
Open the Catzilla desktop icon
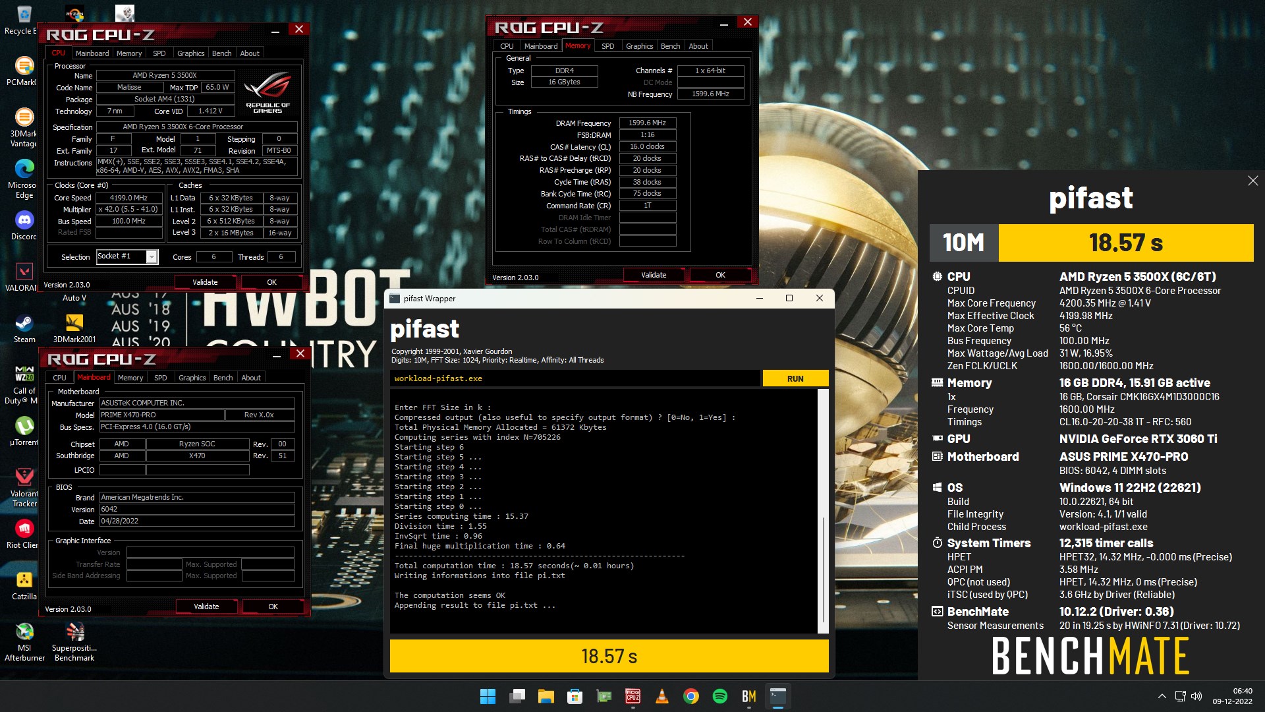(24, 585)
